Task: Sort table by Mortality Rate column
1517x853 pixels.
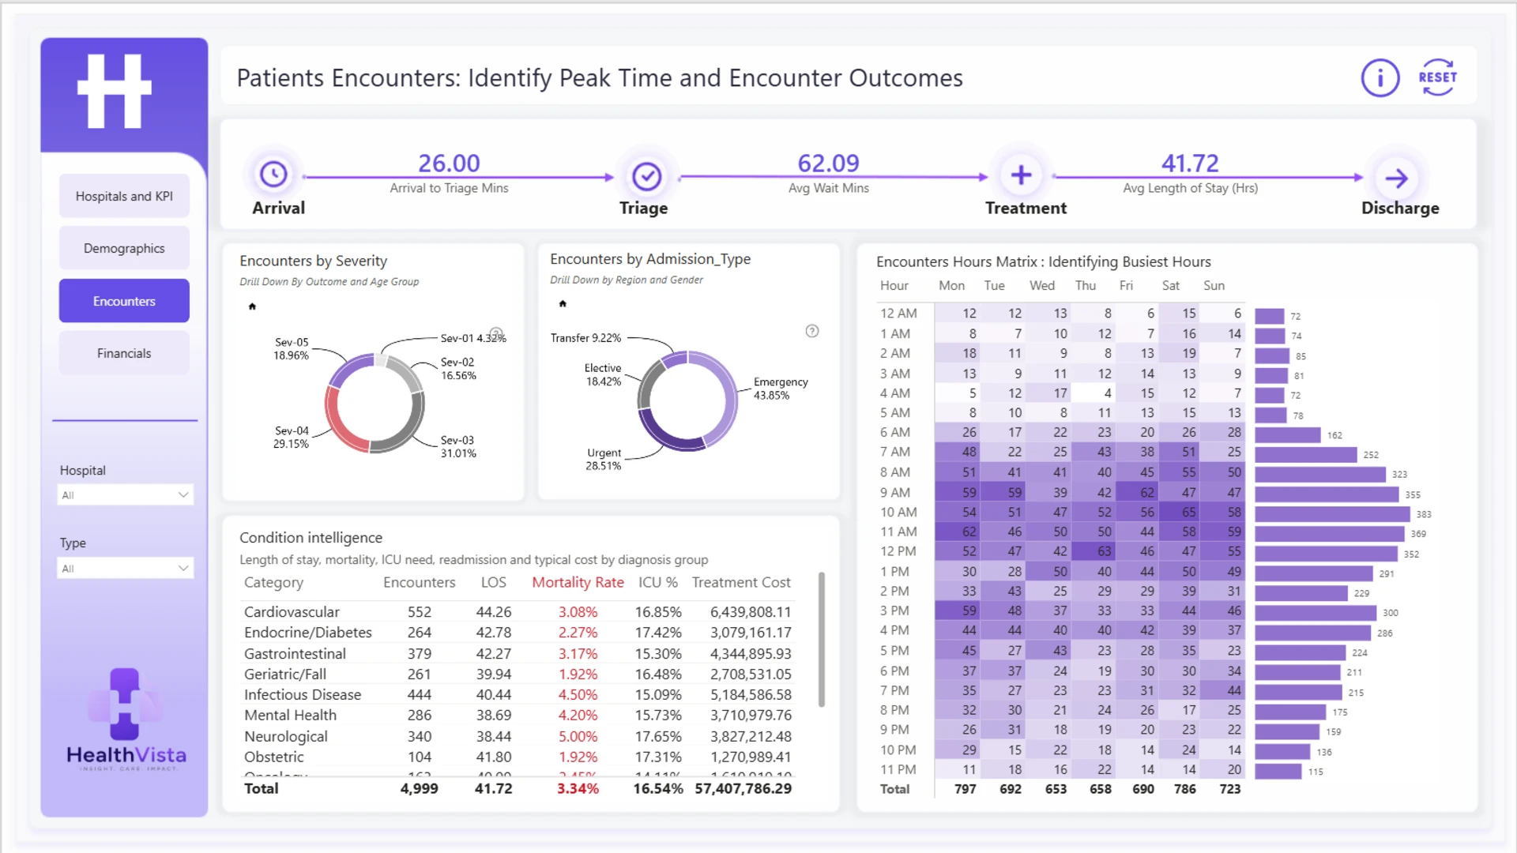Action: (578, 582)
